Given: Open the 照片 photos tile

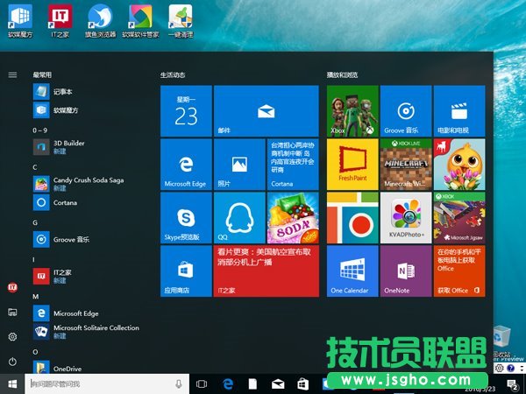Looking at the screenshot, I should click(x=239, y=165).
